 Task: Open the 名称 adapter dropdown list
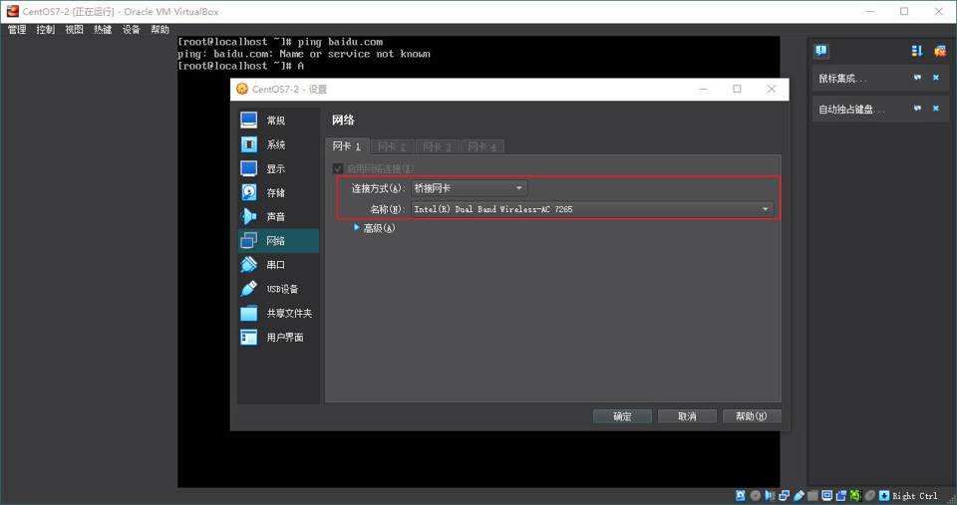click(592, 209)
